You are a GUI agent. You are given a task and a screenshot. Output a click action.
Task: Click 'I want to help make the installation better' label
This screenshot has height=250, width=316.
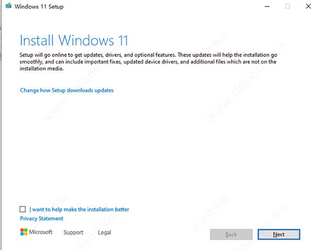click(79, 209)
